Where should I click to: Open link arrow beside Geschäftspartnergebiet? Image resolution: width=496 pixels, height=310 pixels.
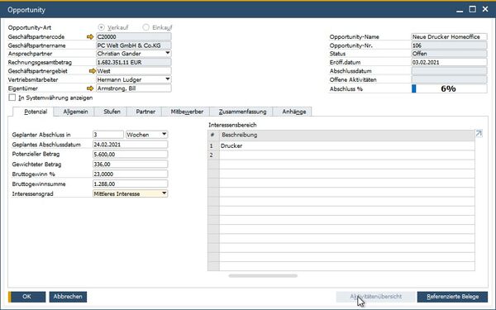92,71
